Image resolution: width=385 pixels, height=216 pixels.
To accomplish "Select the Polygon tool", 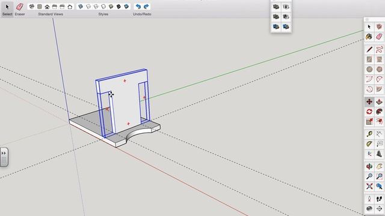I will (379, 70).
